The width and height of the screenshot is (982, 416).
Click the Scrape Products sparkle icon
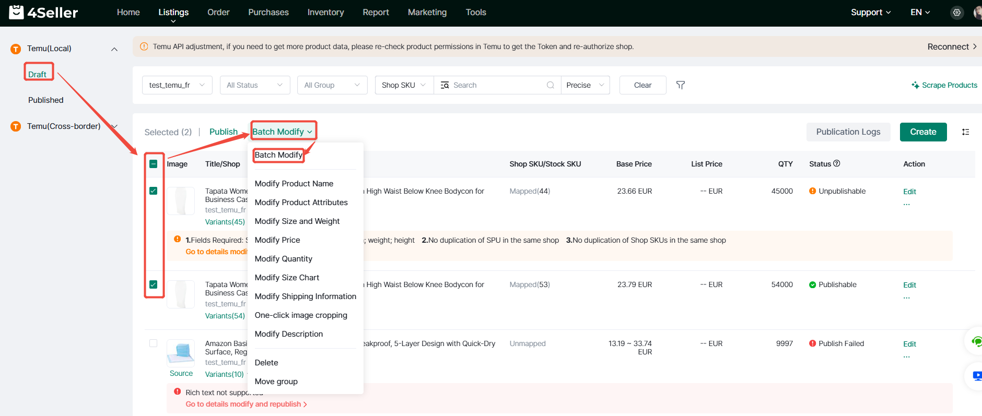tap(915, 85)
